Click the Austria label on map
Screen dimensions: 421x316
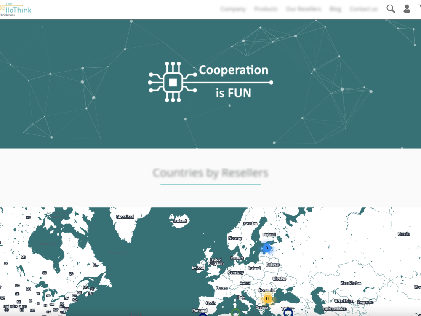coord(245,283)
